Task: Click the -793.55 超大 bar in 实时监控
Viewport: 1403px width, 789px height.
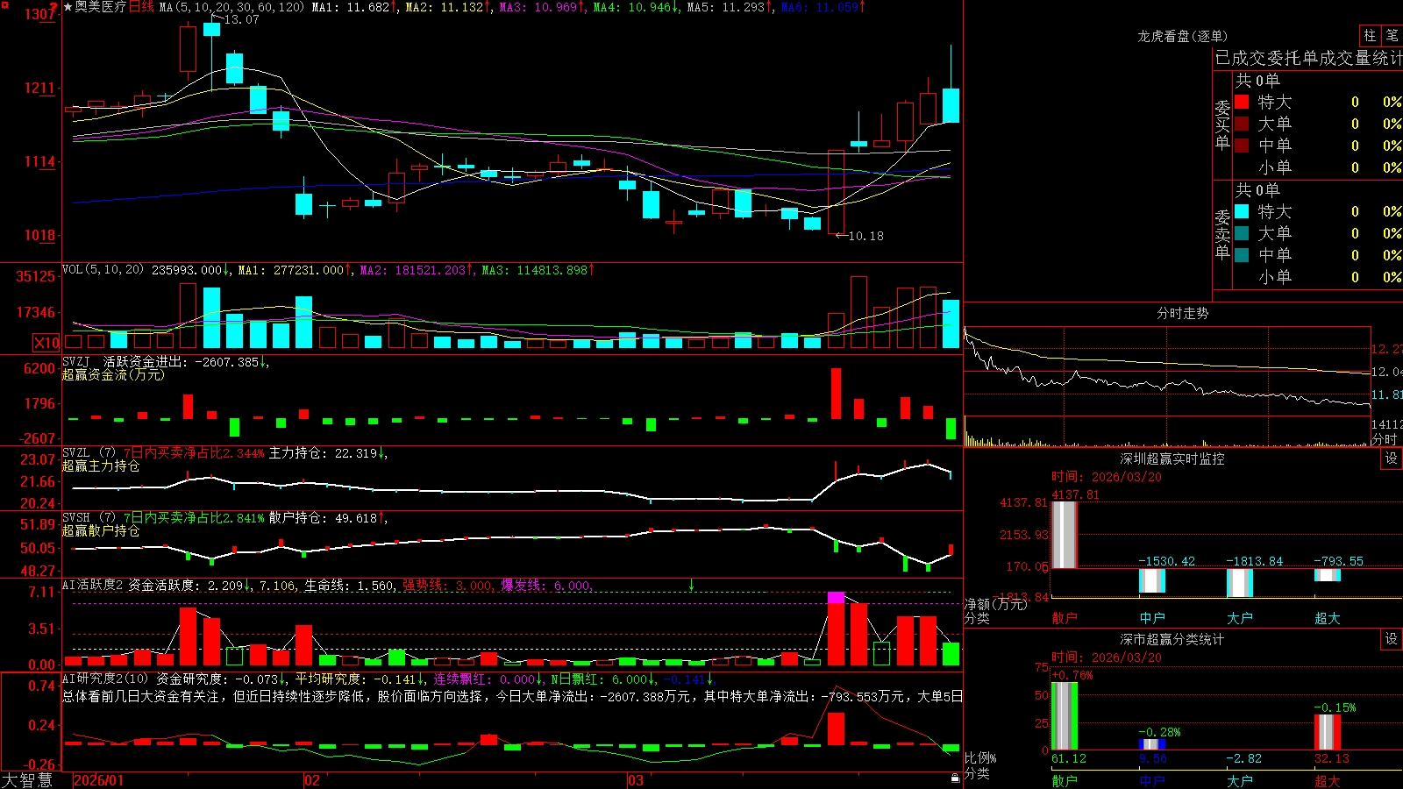Action: point(1327,574)
